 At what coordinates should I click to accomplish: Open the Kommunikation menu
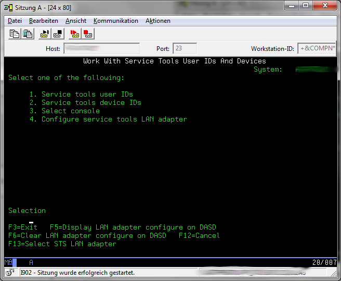click(x=115, y=21)
